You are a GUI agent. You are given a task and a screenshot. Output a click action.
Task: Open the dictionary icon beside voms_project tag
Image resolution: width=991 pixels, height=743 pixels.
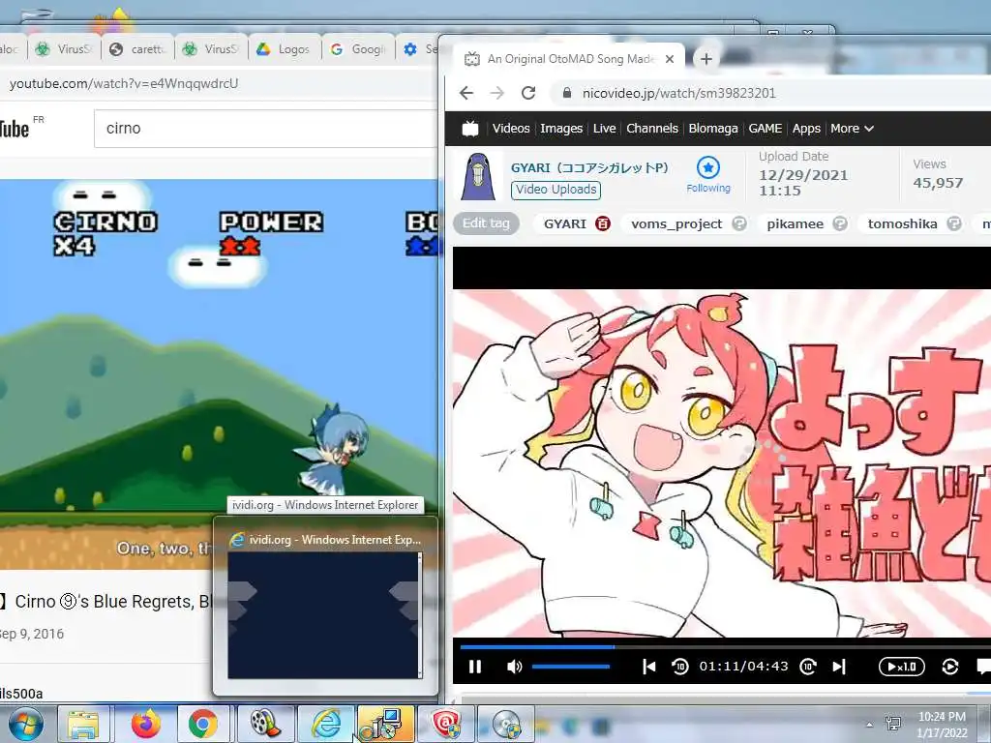[x=738, y=223]
